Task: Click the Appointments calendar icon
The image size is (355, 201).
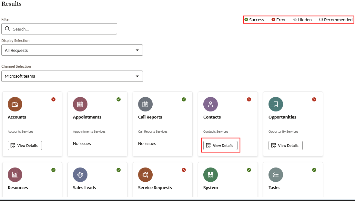Action: tap(80, 104)
